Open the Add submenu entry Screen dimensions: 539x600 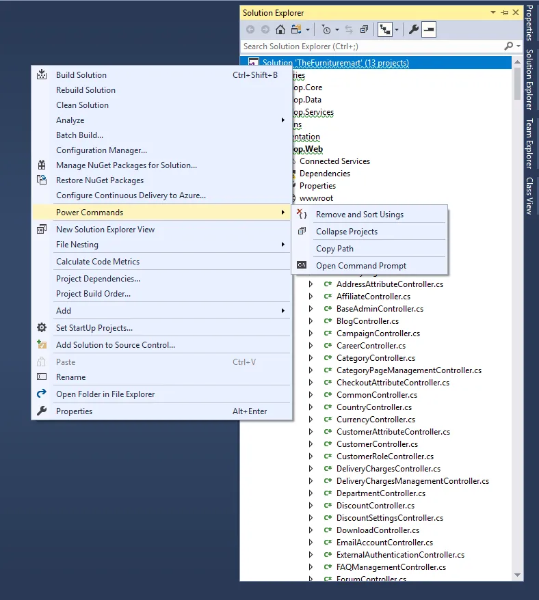pyautogui.click(x=162, y=311)
